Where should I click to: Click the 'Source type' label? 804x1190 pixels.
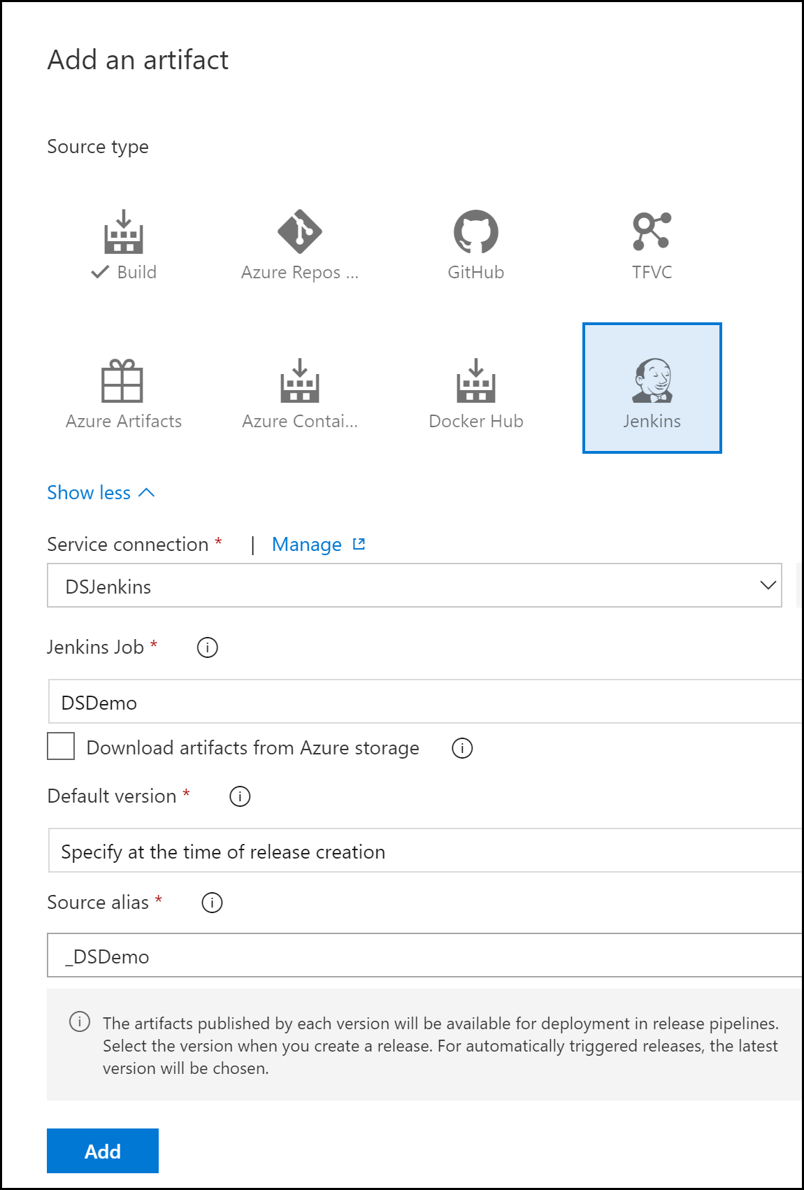click(x=98, y=147)
